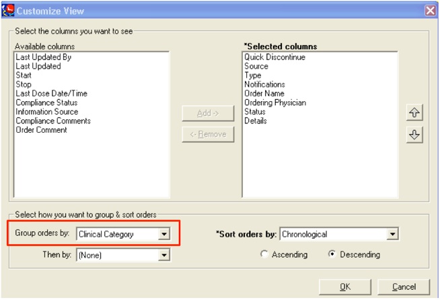Click the Remove button
Screen dimensions: 440x300
[x=207, y=134]
